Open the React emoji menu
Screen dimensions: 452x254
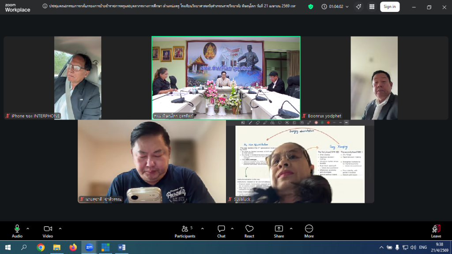[x=249, y=231]
